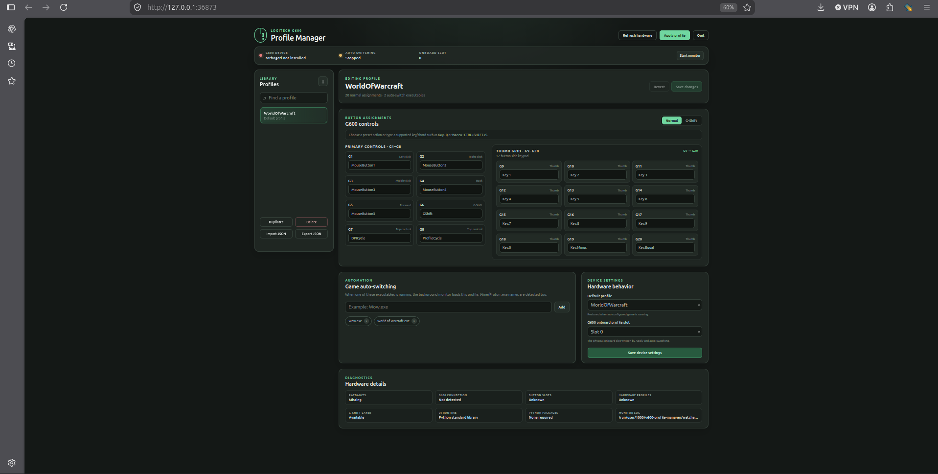Viewport: 938px width, 474px height.
Task: Click Save device settings
Action: point(644,353)
